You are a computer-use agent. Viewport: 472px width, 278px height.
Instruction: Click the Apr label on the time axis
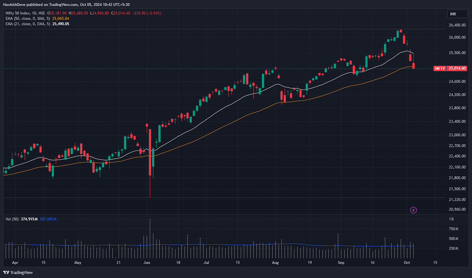tap(15, 262)
